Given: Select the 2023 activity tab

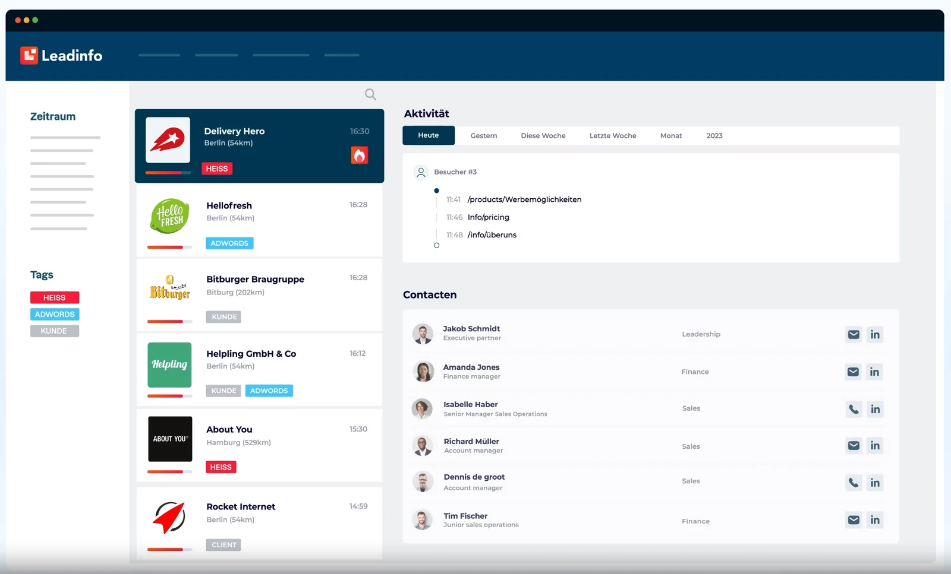Looking at the screenshot, I should point(714,135).
